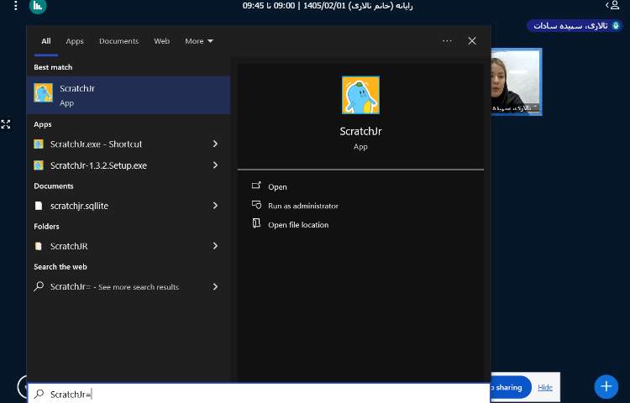Expand scratchjr.sqllite options arrow
The height and width of the screenshot is (403, 630).
pos(215,206)
